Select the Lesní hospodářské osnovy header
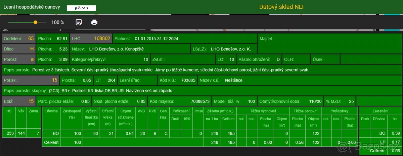Image resolution: width=403 pixels, height=156 pixels. click(x=32, y=7)
